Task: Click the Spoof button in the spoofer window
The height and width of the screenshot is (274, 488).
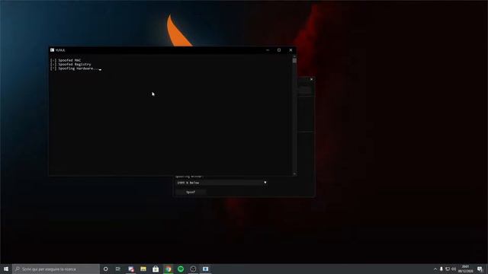Action: click(x=191, y=192)
